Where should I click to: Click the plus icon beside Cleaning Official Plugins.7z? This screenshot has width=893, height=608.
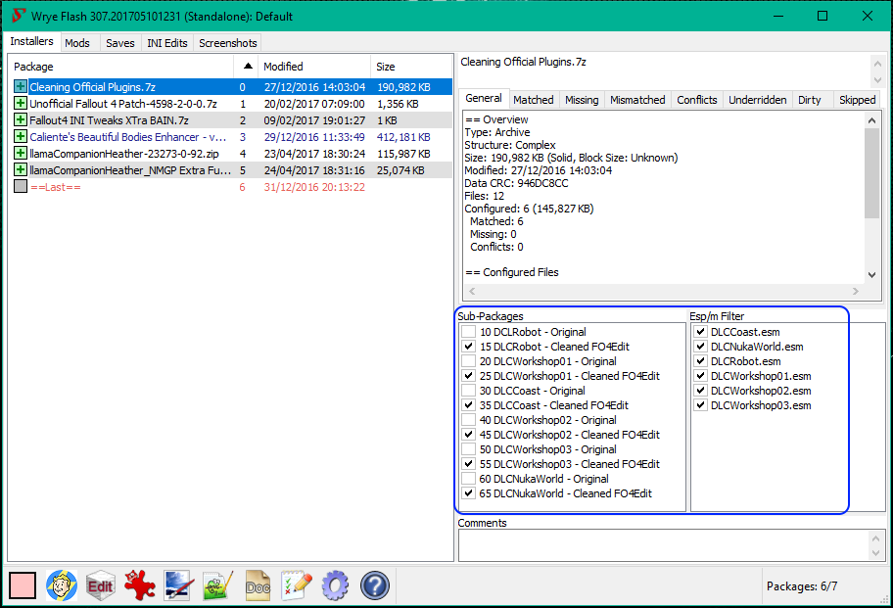21,86
